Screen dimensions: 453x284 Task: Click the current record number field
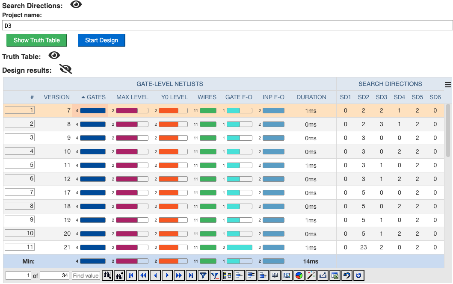[x=18, y=275]
